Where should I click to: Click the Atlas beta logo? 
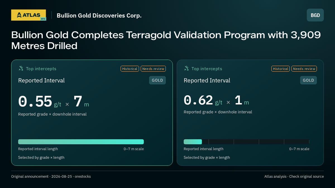[x=28, y=15]
